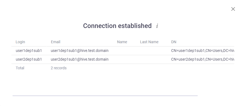Click the Last Name column header
Viewport: 241px width, 106px height.
coord(149,42)
